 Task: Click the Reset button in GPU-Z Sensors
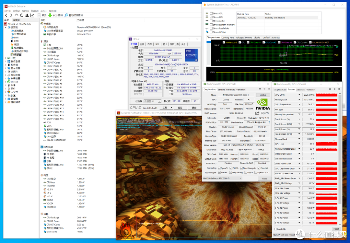pyautogui.click(x=336, y=229)
